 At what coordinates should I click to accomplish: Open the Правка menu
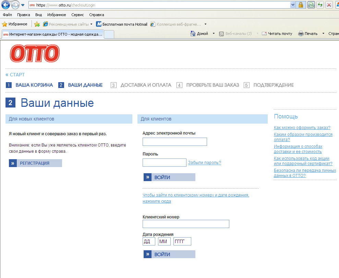pyautogui.click(x=24, y=15)
